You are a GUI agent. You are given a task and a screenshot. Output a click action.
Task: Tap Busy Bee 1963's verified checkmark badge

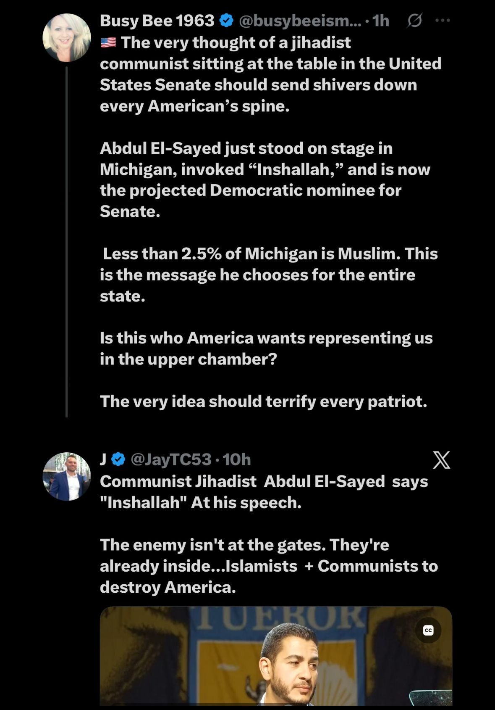point(227,20)
